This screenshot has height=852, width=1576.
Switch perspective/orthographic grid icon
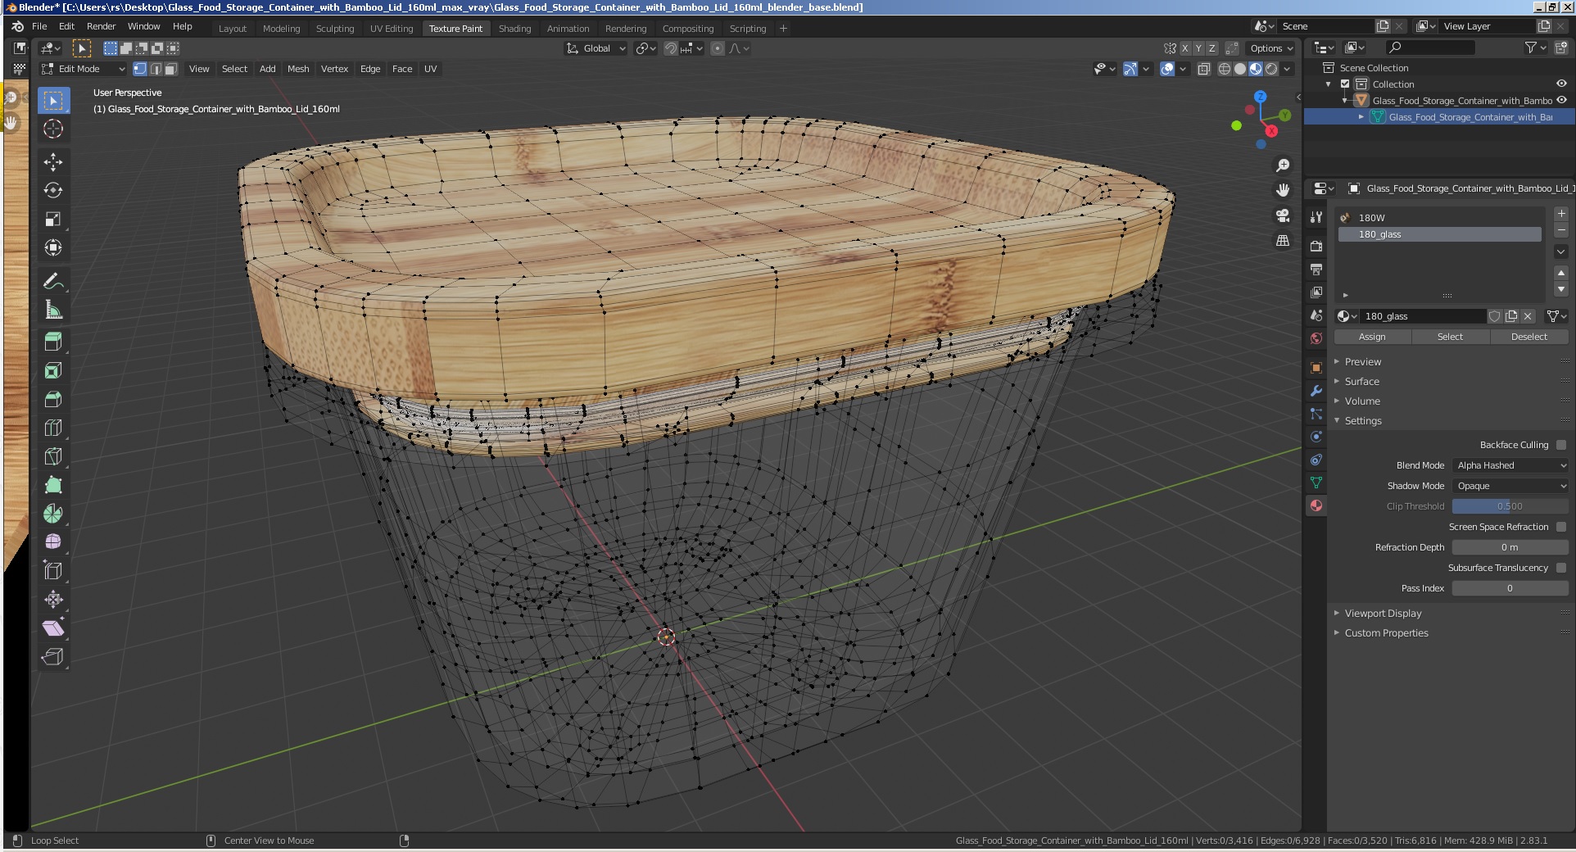(1283, 241)
